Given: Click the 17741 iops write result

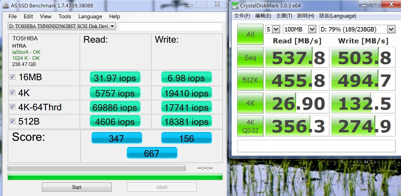Looking at the screenshot, I should tap(186, 107).
